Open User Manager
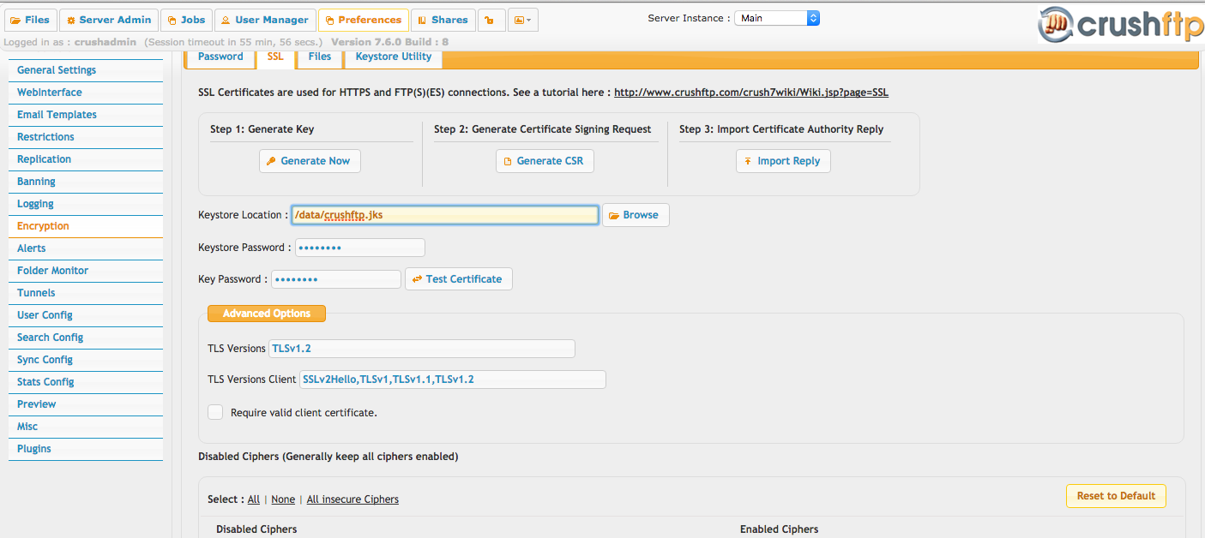Viewport: 1205px width, 538px height. [265, 20]
